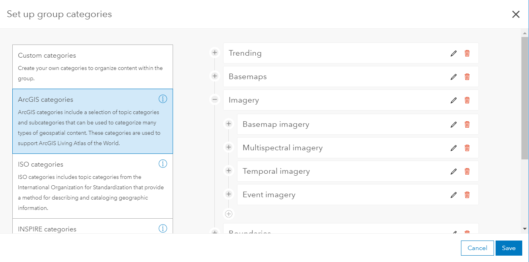This screenshot has width=529, height=262.
Task: Rename the Multispectral imagery subcategory
Action: coord(454,148)
